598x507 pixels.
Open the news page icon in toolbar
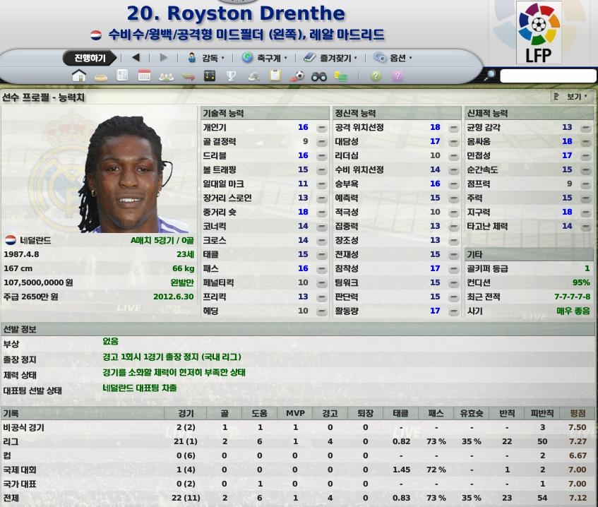click(122, 76)
